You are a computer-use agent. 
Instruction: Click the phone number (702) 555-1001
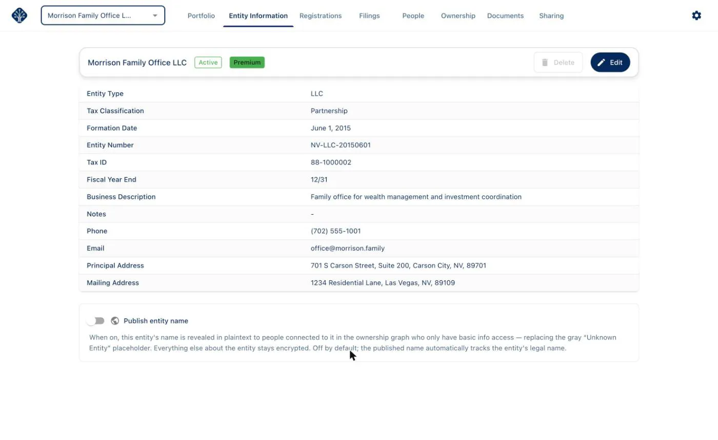tap(335, 231)
